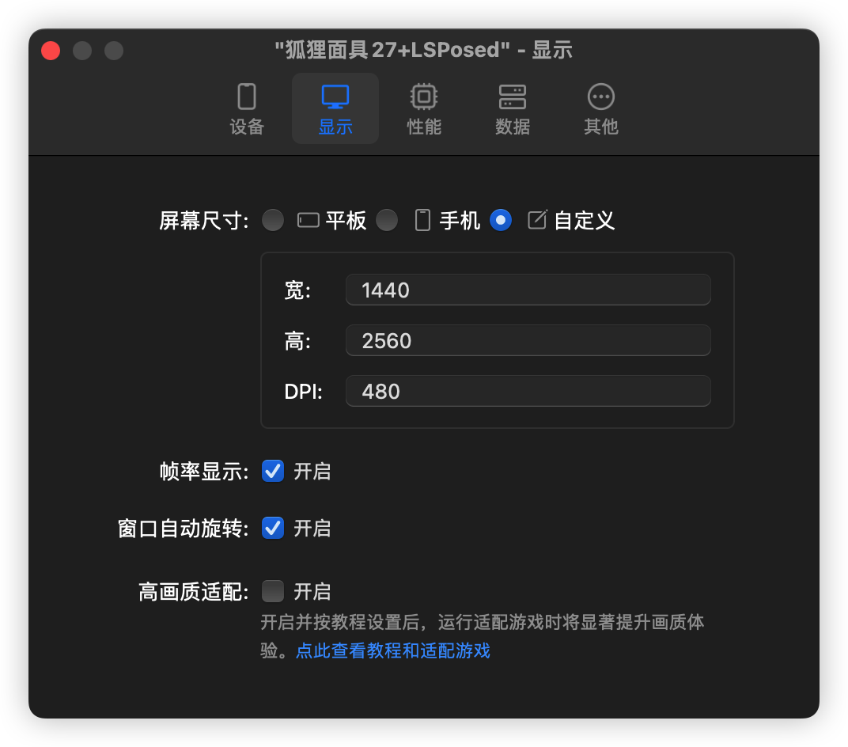Select the 平板 tablet screen size radio
Screen dimensions: 848x747
(273, 220)
